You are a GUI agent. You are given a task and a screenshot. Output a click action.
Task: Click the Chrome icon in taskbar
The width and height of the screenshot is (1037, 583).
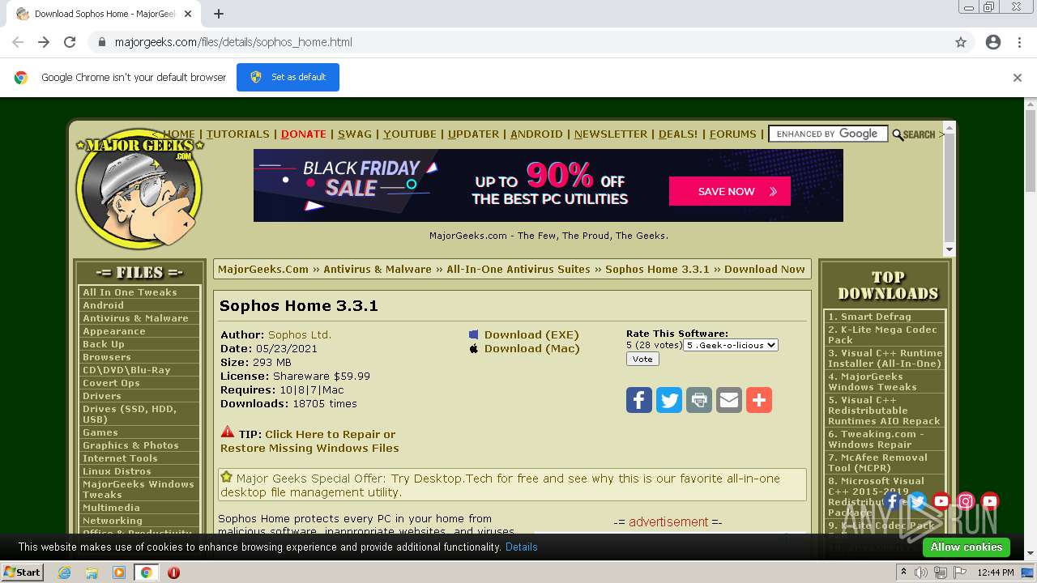[x=147, y=572]
